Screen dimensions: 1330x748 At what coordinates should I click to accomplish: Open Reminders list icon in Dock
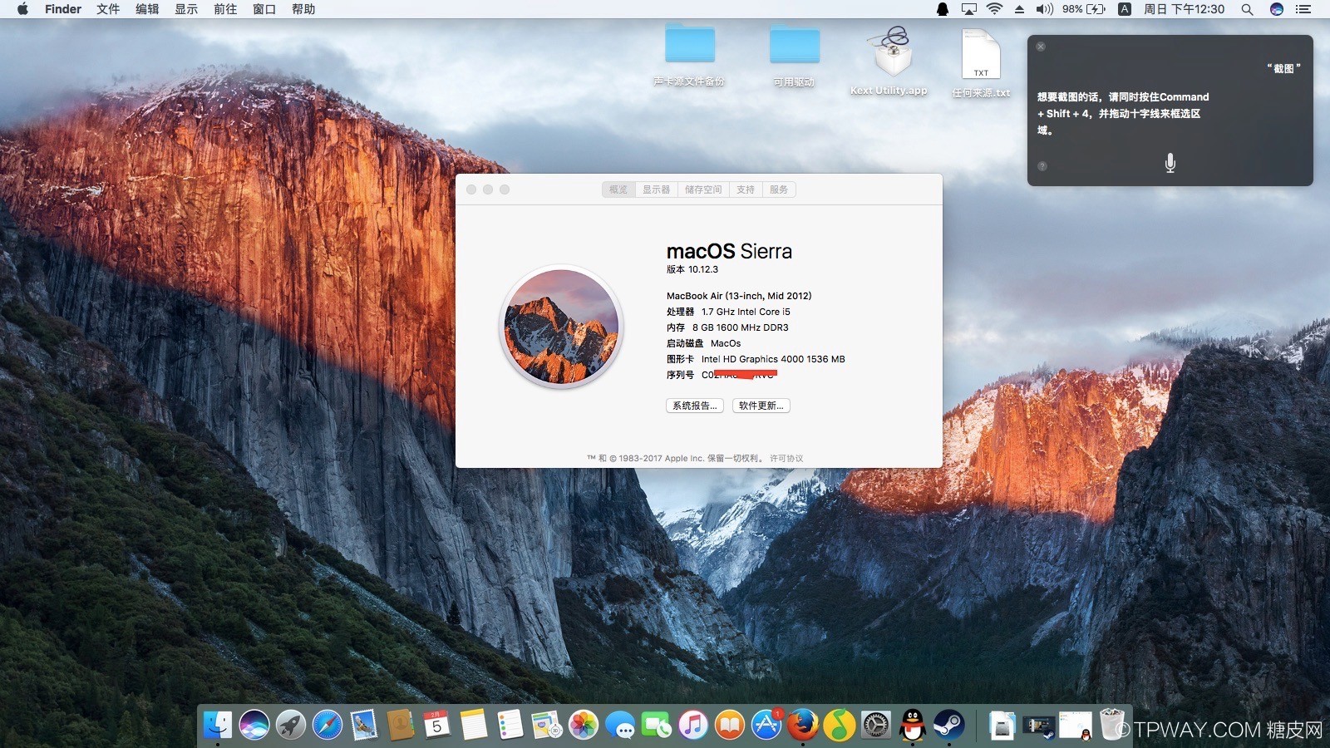(510, 725)
